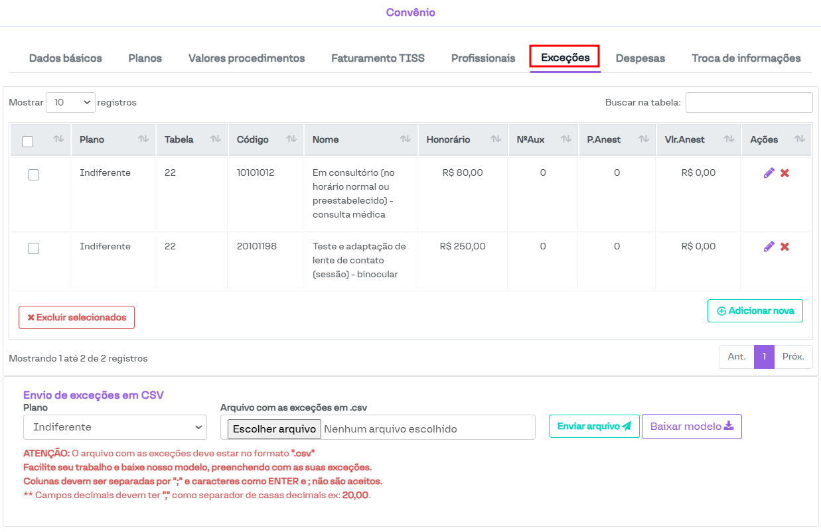Image resolution: width=821 pixels, height=532 pixels.
Task: Sort table by Honorário column arrows
Action: (x=495, y=139)
